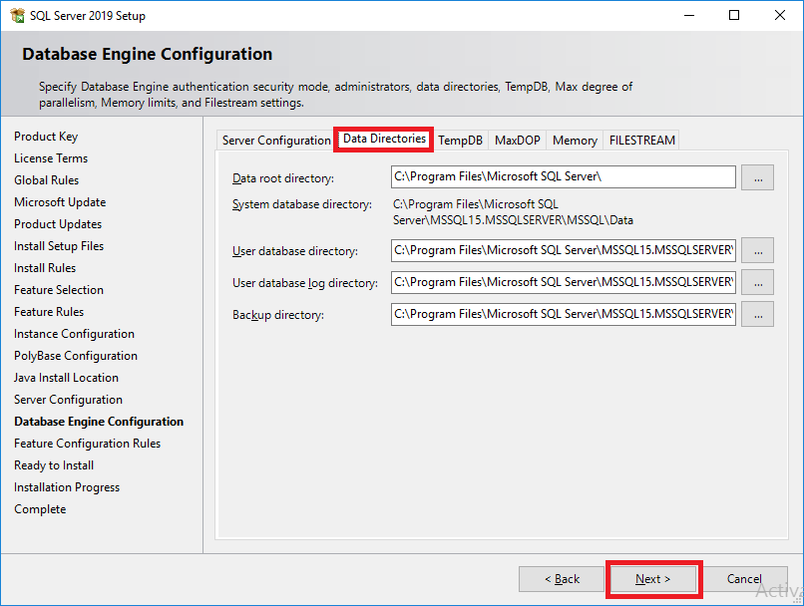The image size is (804, 606).
Task: Select Server Configuration in the step list
Action: pos(68,400)
